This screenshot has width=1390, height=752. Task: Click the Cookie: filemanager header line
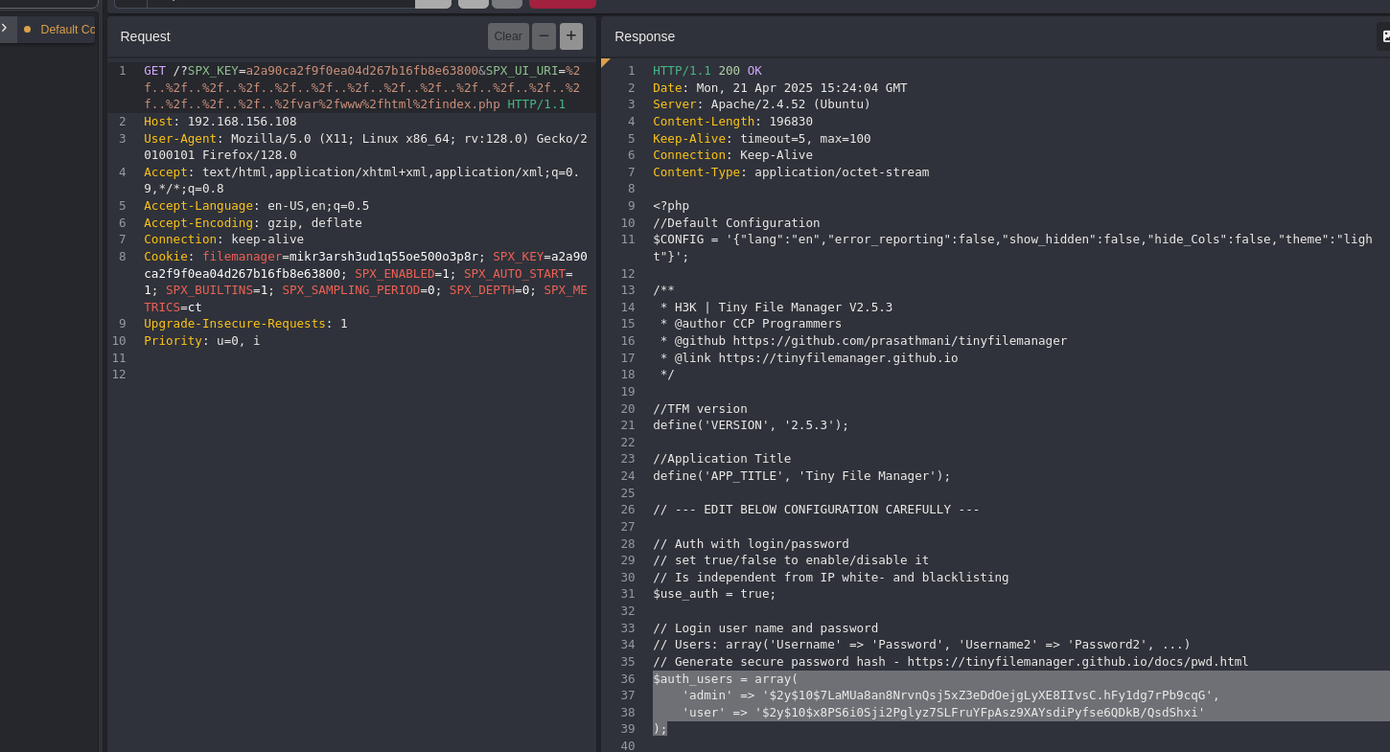pyautogui.click(x=365, y=282)
